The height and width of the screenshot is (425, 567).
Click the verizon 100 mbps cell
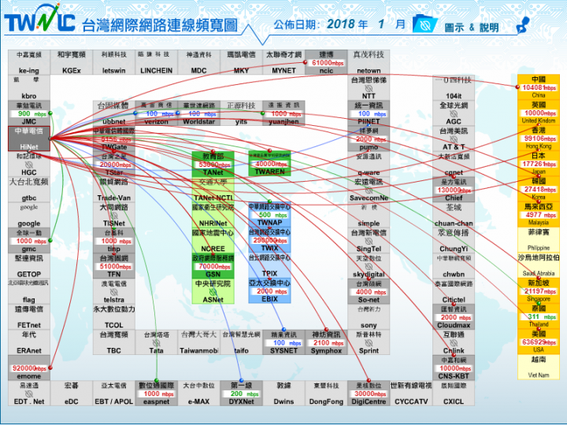pos(156,113)
